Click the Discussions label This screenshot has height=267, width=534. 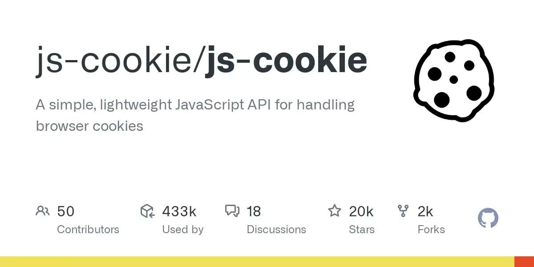tap(276, 230)
